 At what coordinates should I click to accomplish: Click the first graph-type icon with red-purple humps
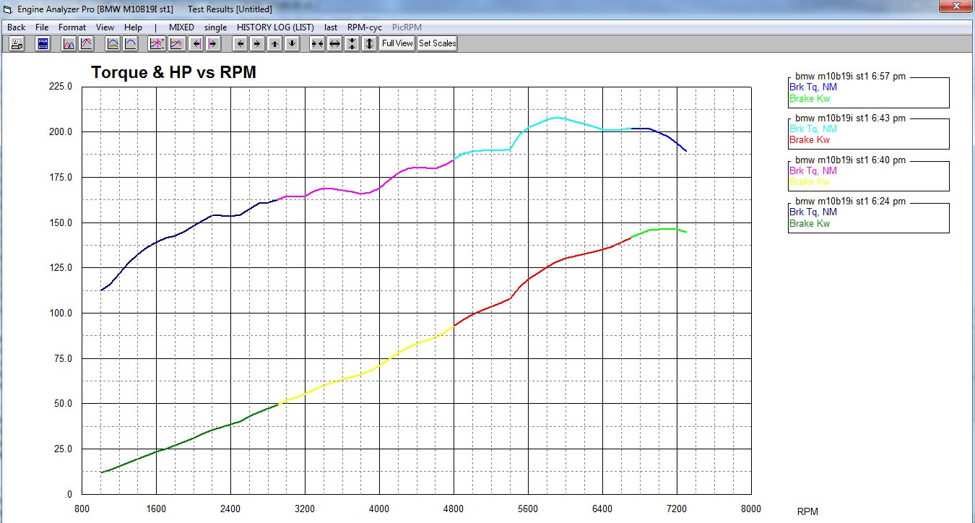pos(69,43)
